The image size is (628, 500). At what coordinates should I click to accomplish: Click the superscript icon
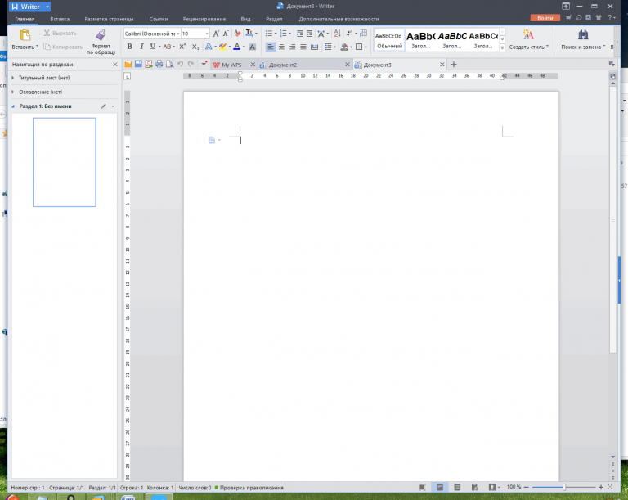(x=182, y=47)
